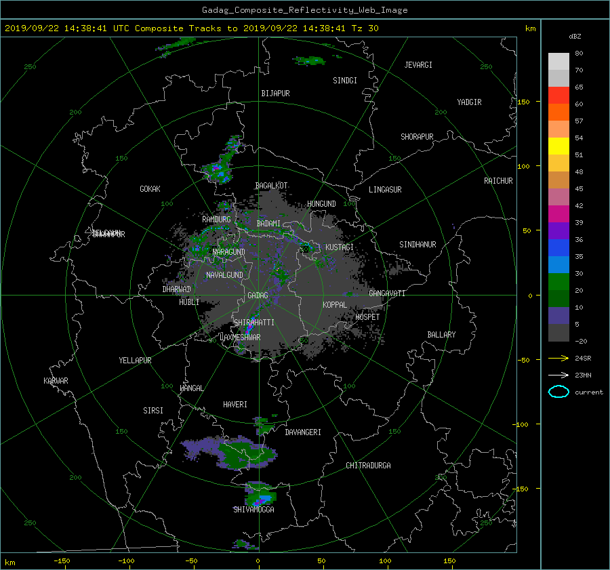Click the RAICHUR city label
The width and height of the screenshot is (610, 570).
[498, 181]
